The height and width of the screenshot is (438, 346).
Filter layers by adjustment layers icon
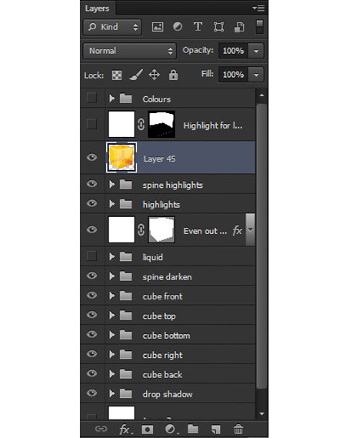click(x=178, y=27)
